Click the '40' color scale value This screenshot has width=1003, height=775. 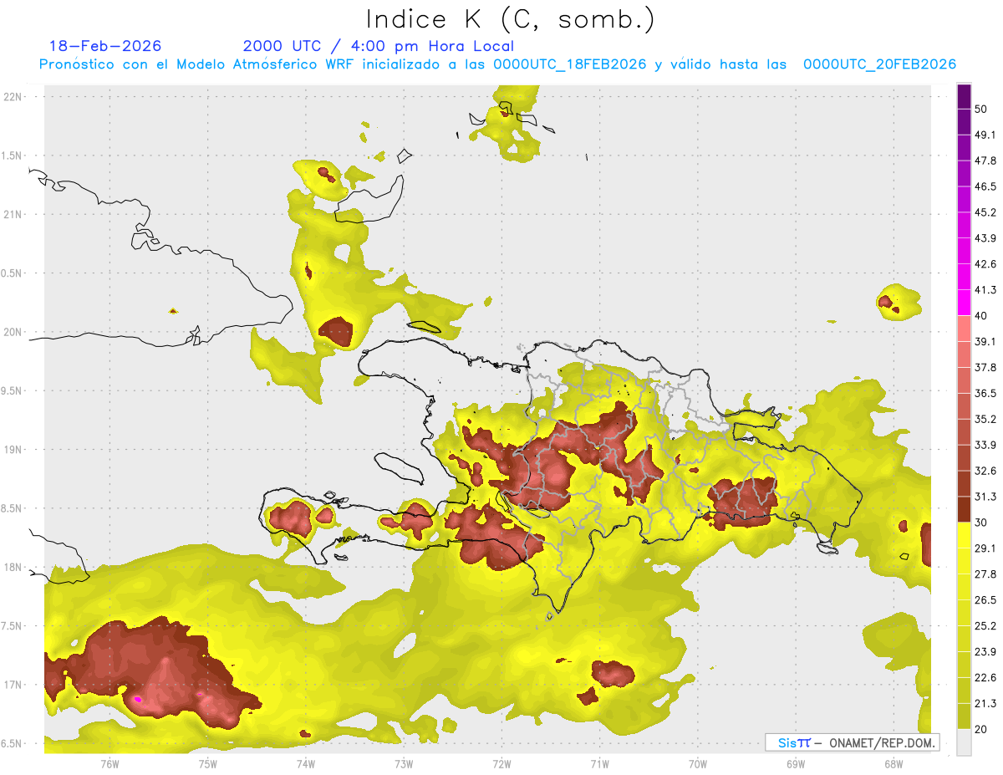(981, 316)
